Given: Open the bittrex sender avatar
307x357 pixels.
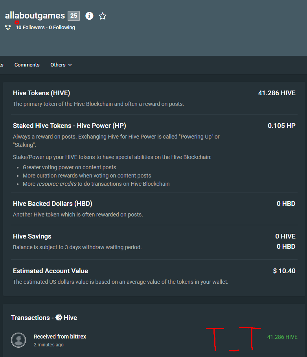Looking at the screenshot, I should (18, 340).
